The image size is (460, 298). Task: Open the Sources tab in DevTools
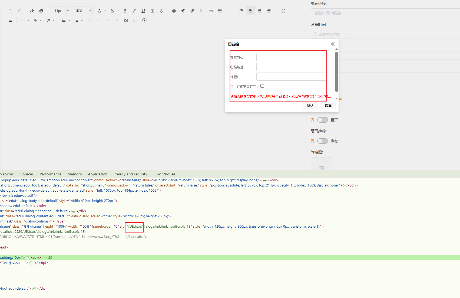tap(27, 174)
